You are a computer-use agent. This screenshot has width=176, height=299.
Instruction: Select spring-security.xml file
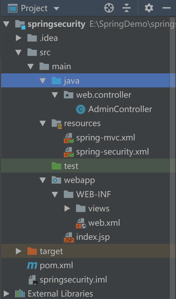tap(112, 152)
